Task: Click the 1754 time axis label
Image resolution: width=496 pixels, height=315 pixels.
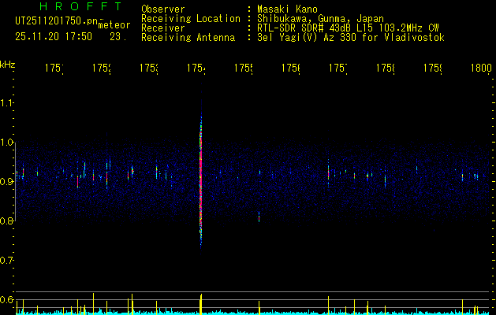Action: click(x=196, y=68)
